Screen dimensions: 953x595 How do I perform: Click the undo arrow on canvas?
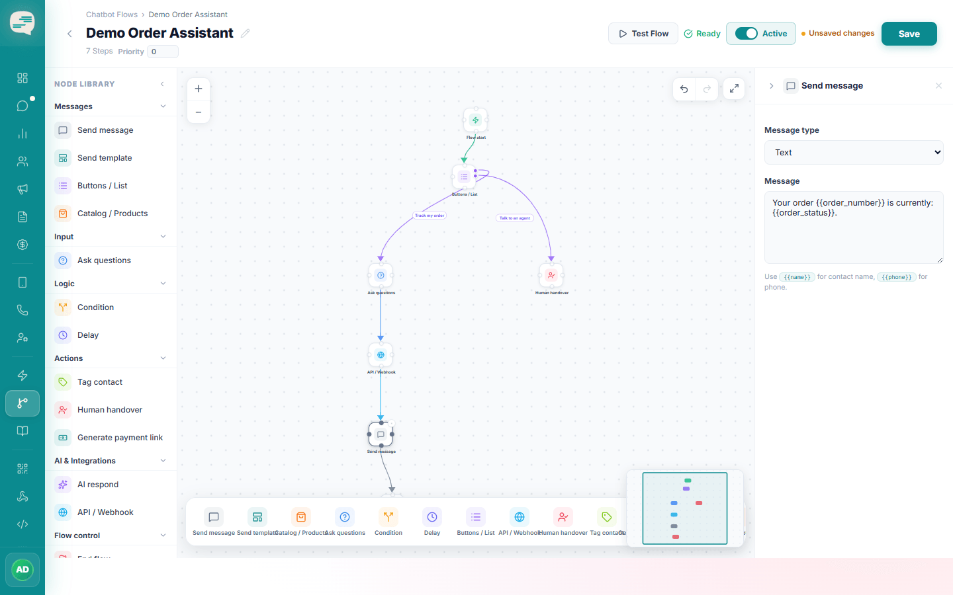684,89
